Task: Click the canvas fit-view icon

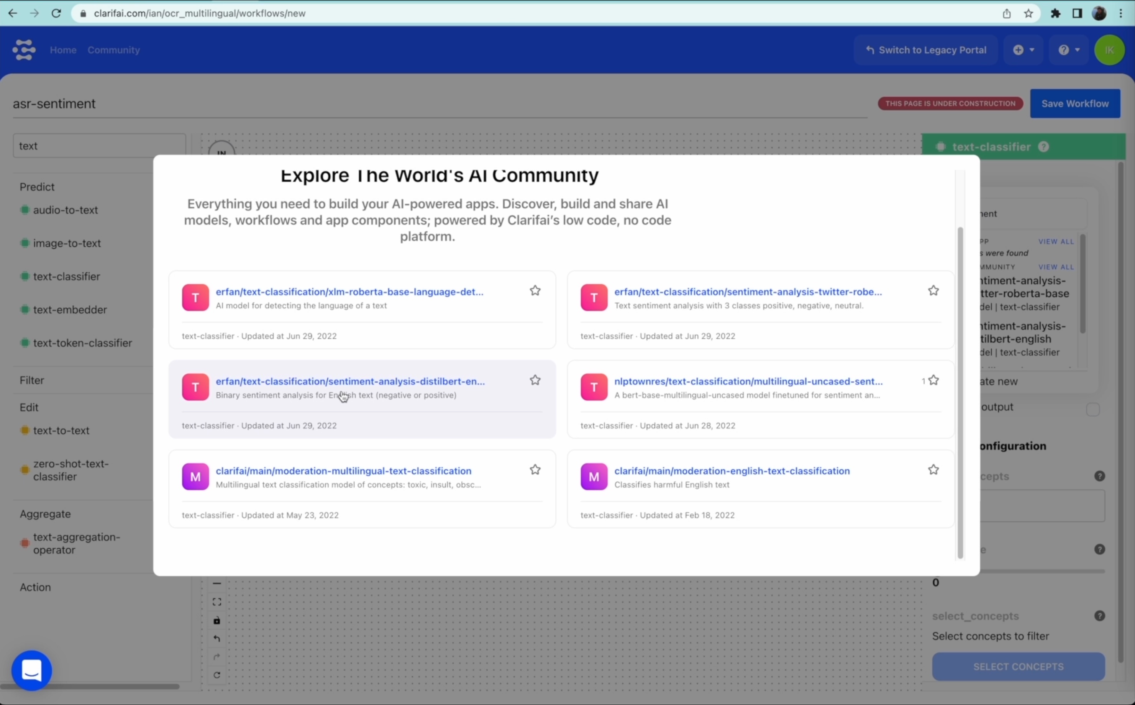Action: [x=217, y=602]
